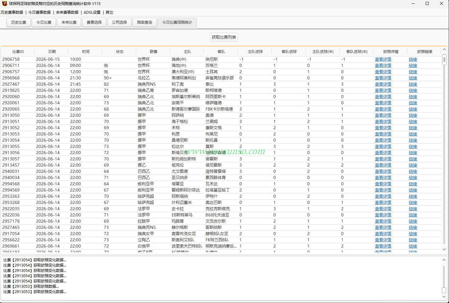This screenshot has height=303, width=449.
Task: Switch to the 赔率查询 tab
Action: pos(145,22)
